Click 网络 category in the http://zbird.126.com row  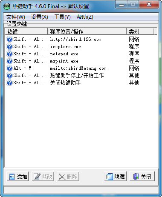click(134, 39)
